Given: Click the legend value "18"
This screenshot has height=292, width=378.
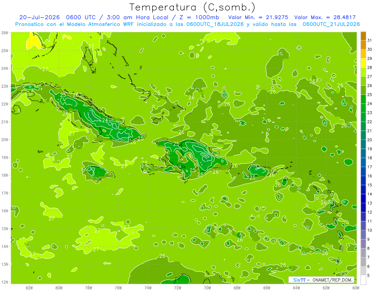Looking at the screenshot, I should click(x=370, y=158).
